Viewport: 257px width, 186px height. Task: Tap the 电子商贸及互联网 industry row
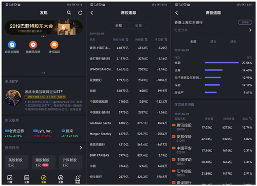[213, 78]
